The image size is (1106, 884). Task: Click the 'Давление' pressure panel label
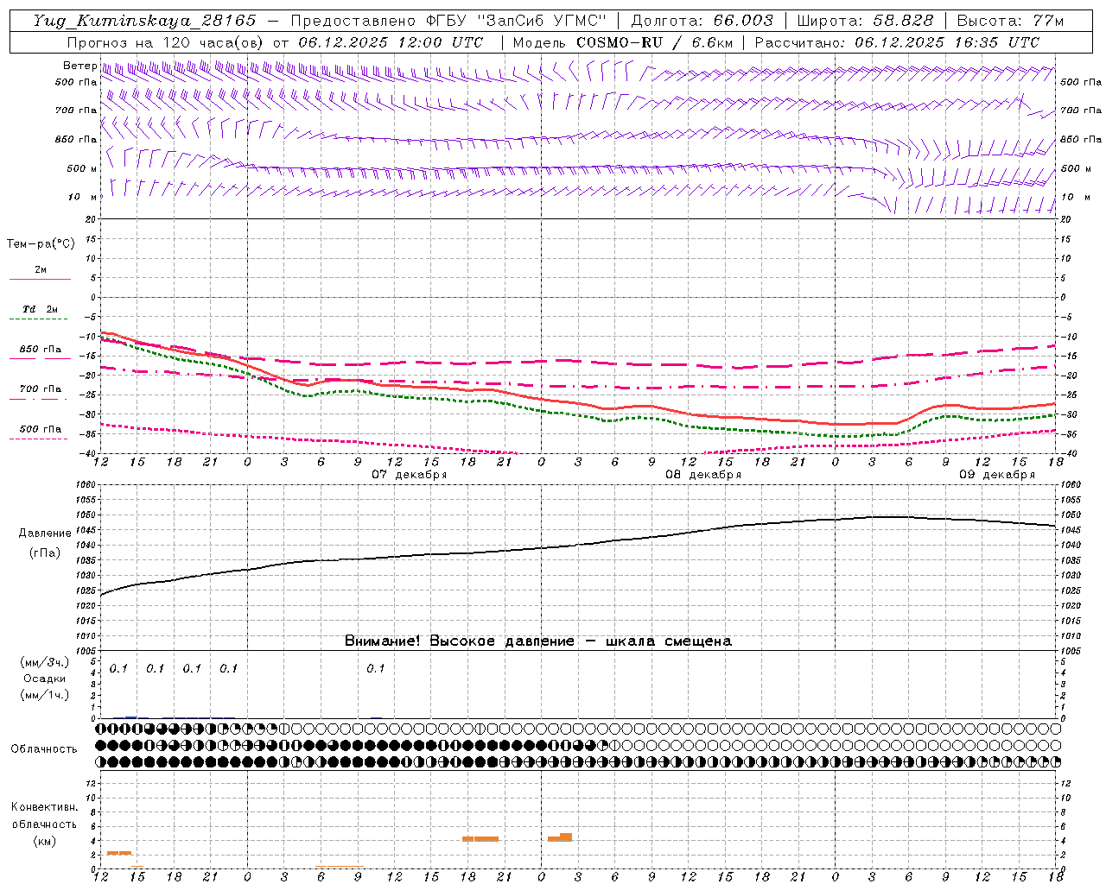(45, 534)
